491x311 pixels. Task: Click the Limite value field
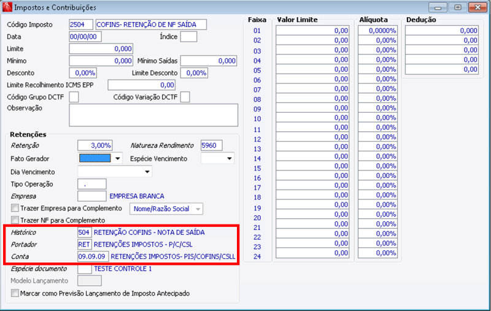101,49
